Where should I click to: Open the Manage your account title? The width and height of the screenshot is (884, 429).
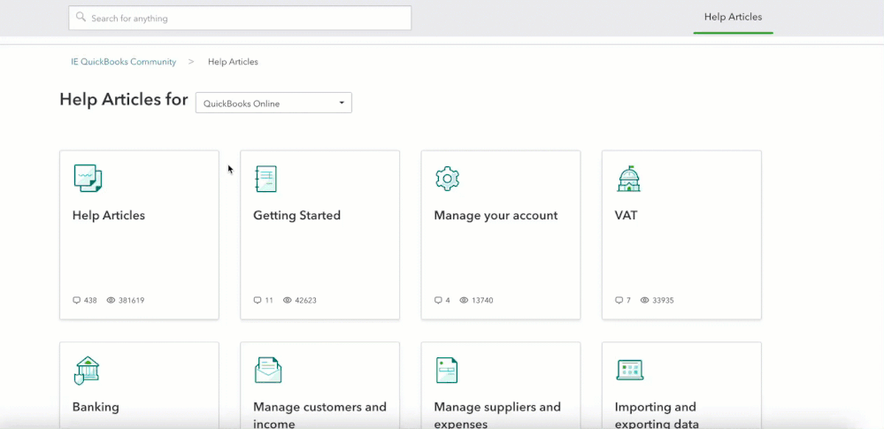[496, 215]
